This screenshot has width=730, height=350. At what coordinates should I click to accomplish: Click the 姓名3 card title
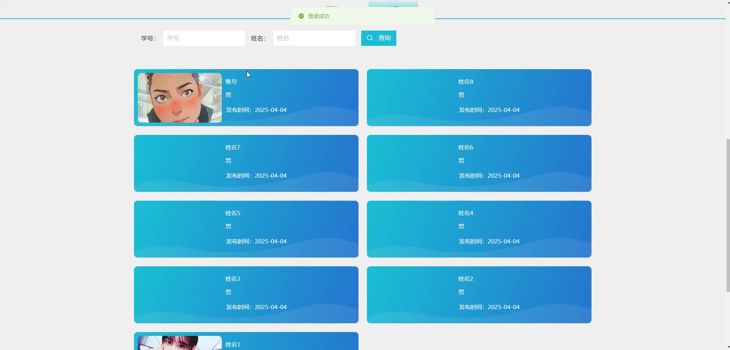(233, 279)
